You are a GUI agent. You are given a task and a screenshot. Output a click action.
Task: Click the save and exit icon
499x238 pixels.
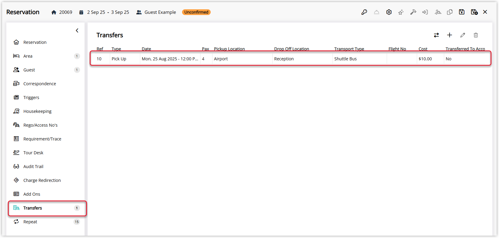(474, 12)
